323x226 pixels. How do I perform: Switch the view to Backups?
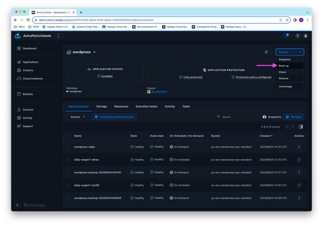pyautogui.click(x=294, y=117)
